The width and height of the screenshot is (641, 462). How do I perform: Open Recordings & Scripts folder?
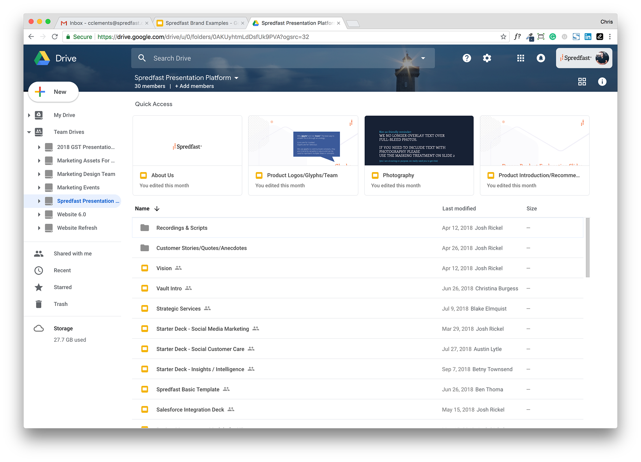point(358,228)
